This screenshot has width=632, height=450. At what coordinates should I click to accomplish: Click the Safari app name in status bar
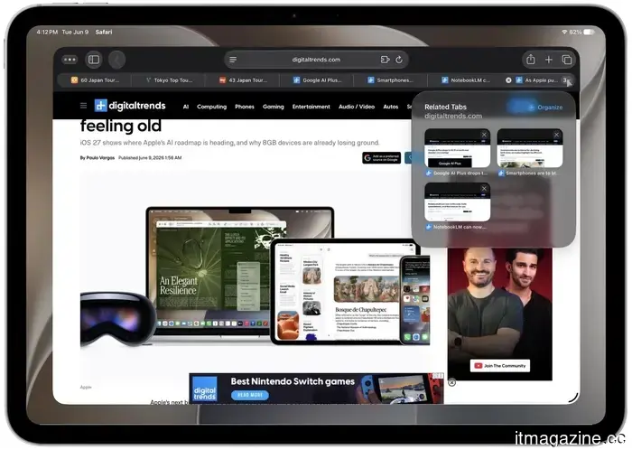click(104, 32)
